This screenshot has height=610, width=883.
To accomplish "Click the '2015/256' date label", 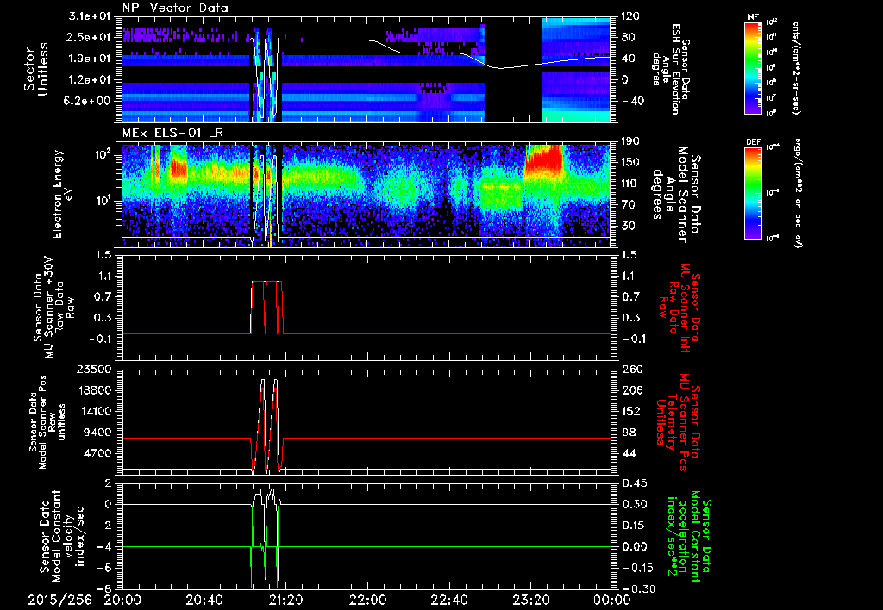I will tap(60, 600).
